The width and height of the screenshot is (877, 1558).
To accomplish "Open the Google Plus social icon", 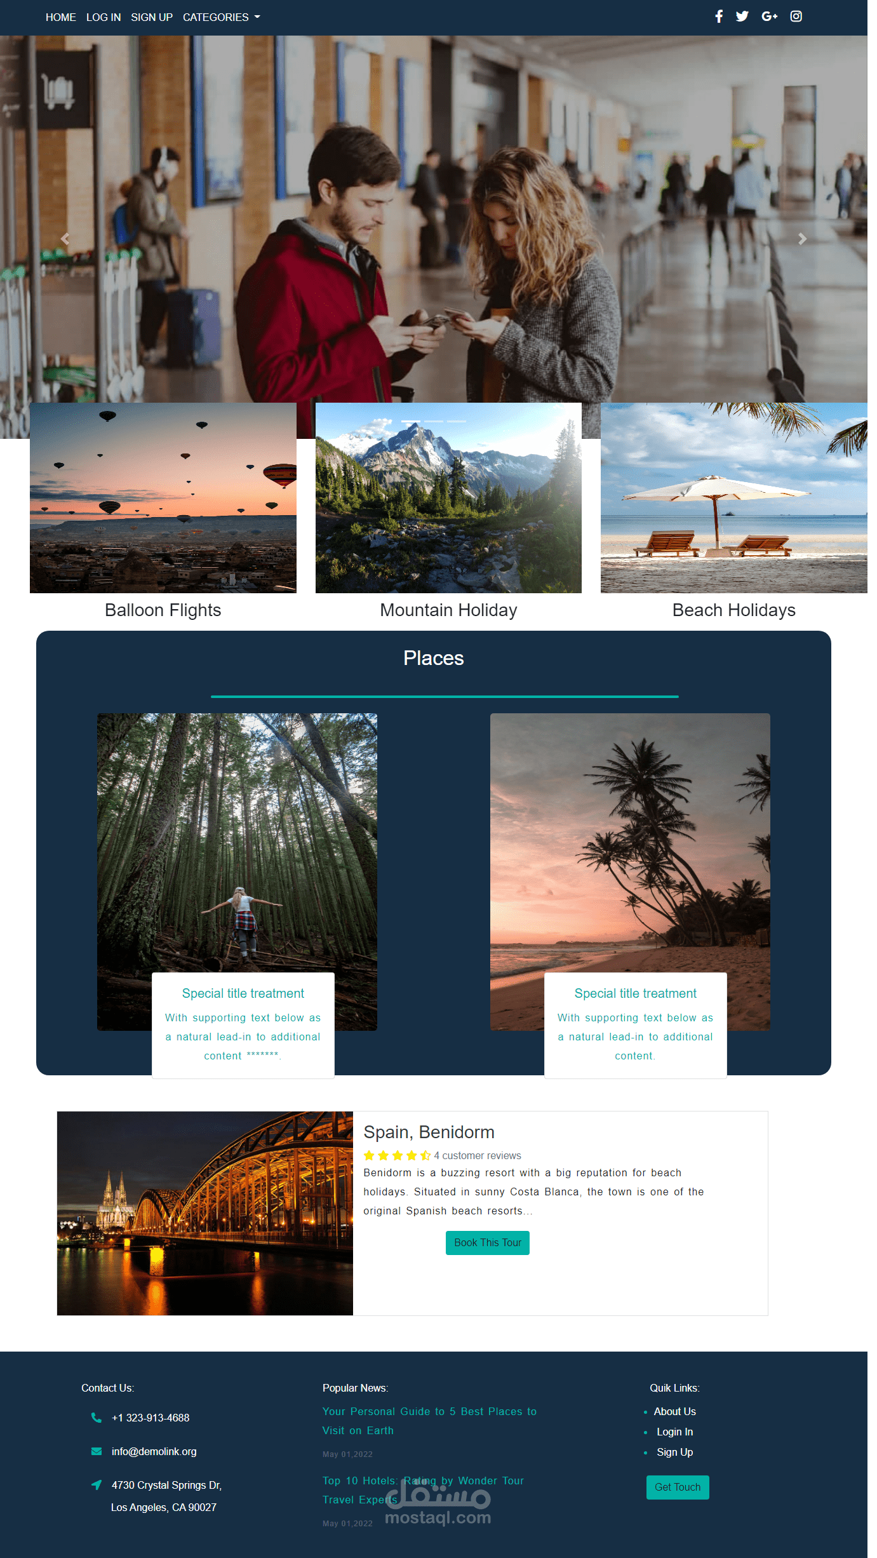I will coord(769,17).
